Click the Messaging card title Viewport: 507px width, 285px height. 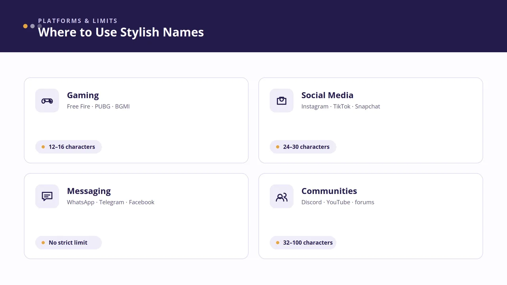pyautogui.click(x=89, y=191)
